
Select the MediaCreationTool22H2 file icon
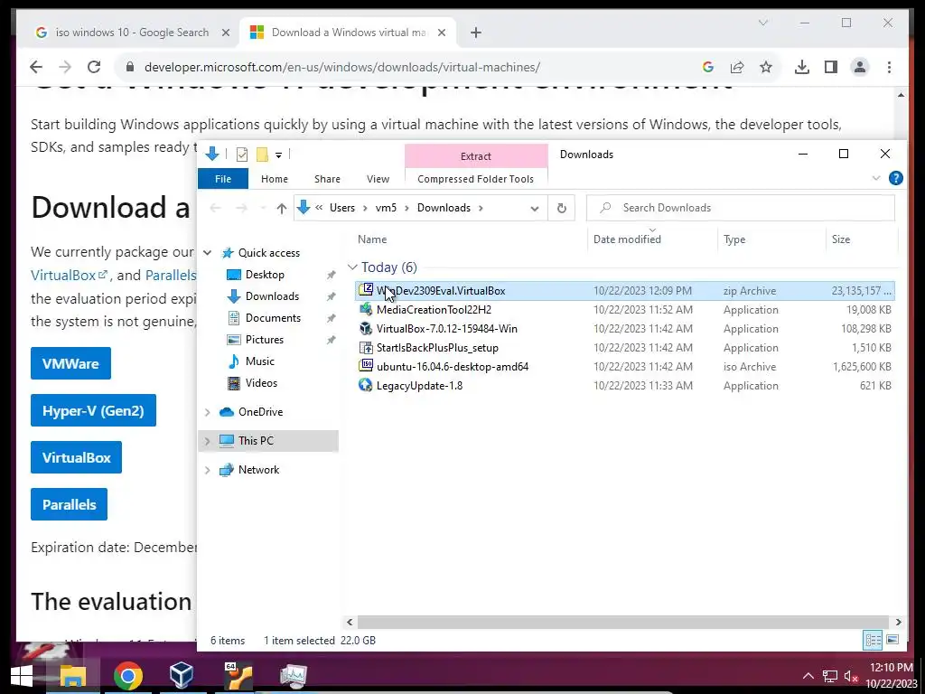[x=366, y=309]
